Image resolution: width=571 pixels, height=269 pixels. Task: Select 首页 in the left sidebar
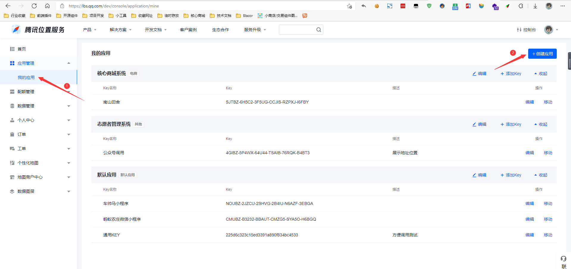pos(22,49)
